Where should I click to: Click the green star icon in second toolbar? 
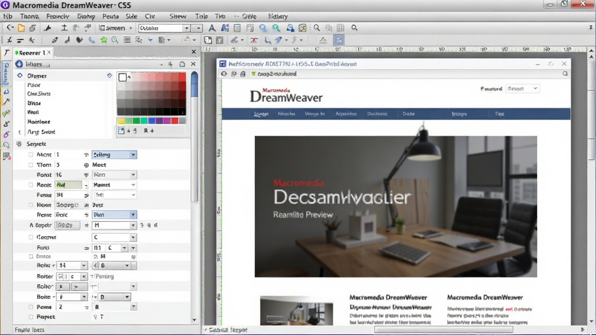click(x=104, y=40)
